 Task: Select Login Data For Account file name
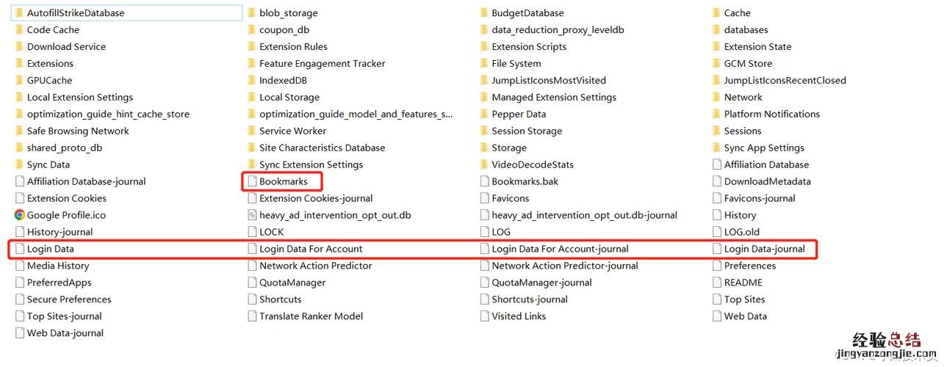coord(311,249)
